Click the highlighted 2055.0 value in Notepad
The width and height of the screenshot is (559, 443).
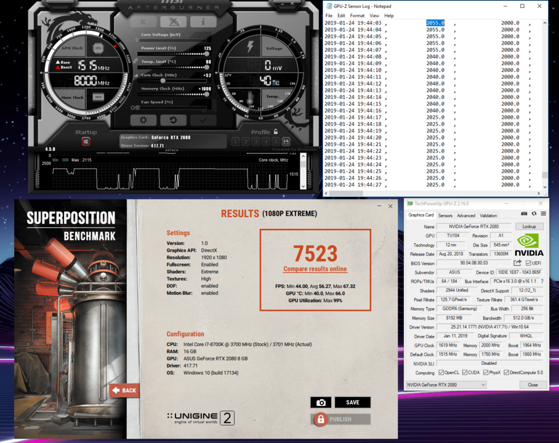[435, 23]
